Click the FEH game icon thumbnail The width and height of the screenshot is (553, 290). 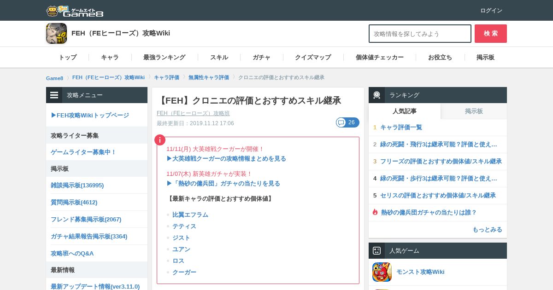(56, 33)
